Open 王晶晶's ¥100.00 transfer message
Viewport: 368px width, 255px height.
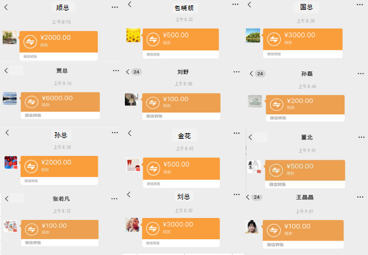coord(303,234)
